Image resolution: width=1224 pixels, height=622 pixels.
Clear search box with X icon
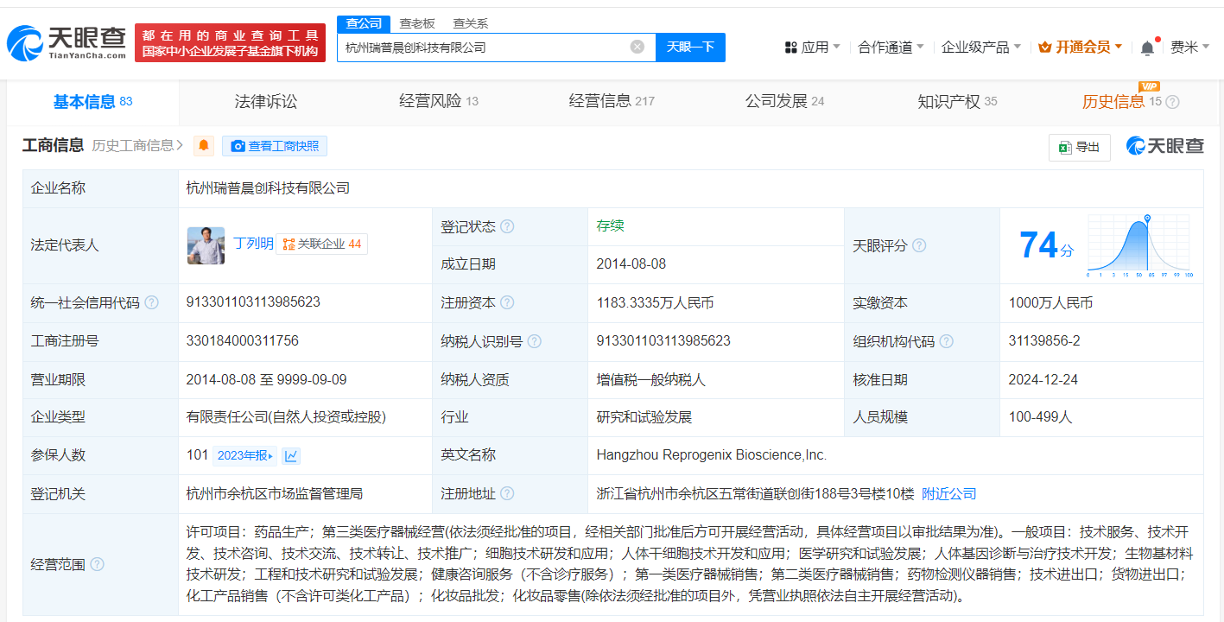(637, 47)
